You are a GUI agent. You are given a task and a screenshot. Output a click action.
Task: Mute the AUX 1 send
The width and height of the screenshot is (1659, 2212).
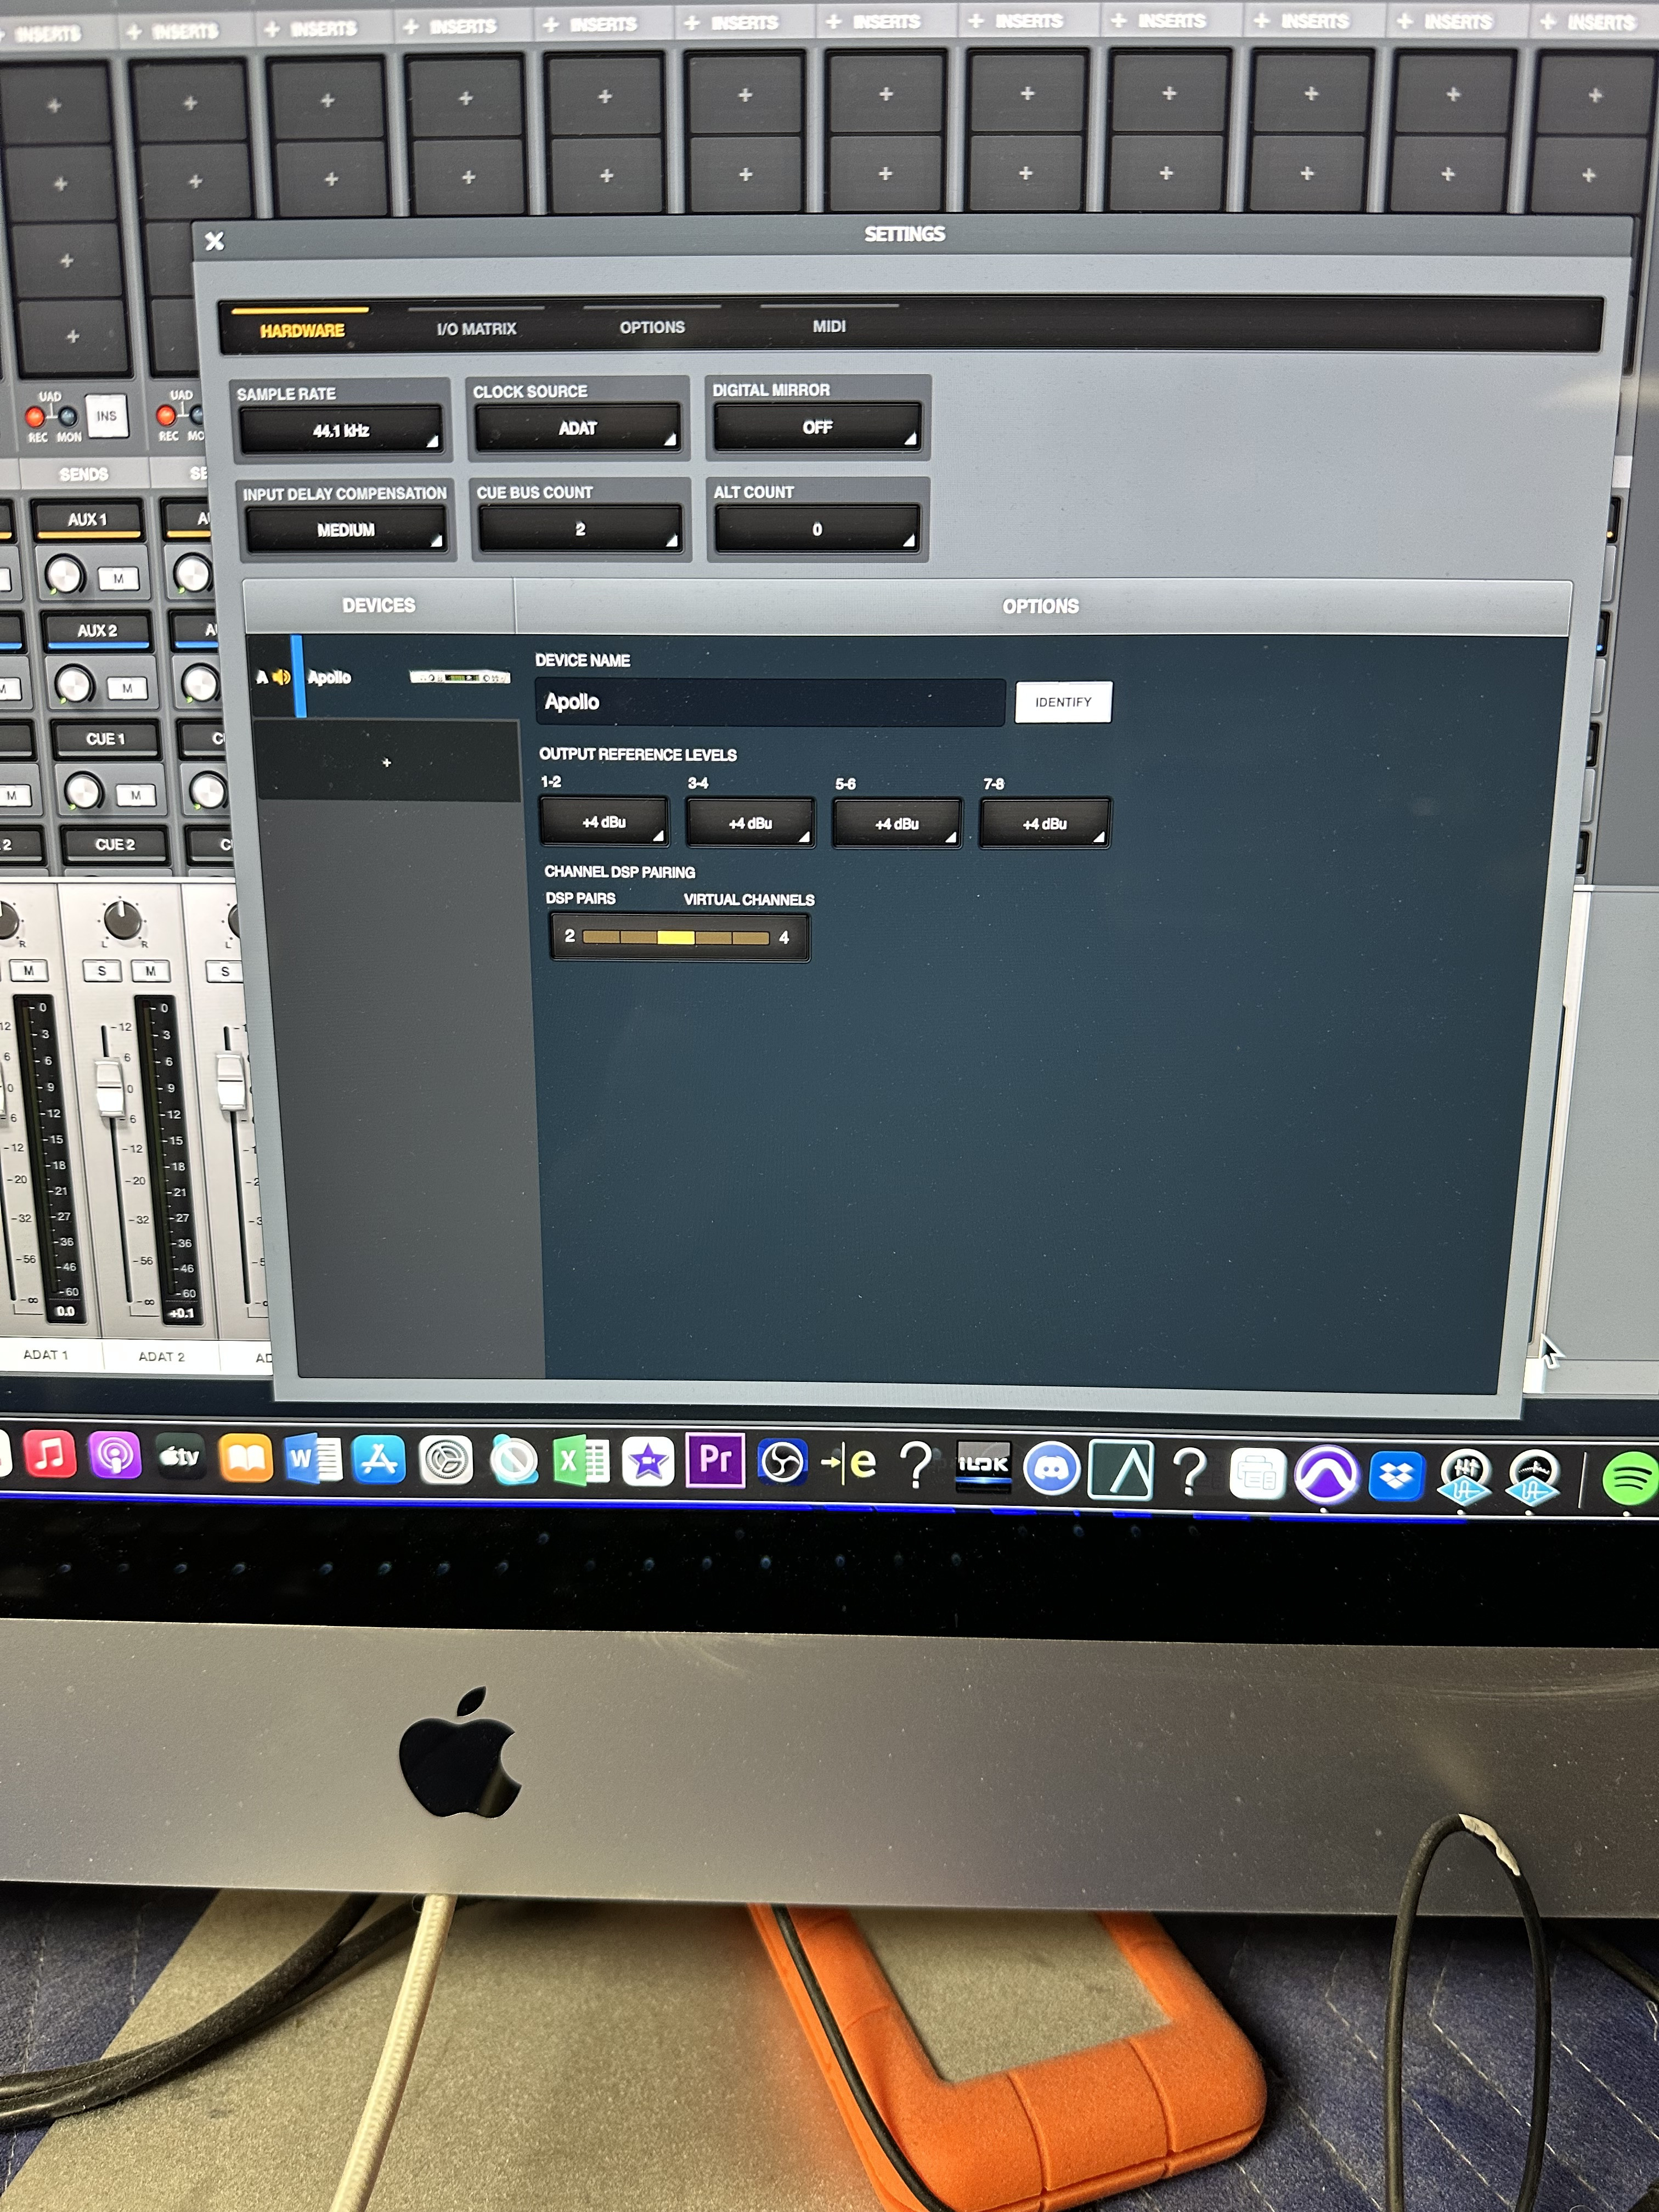(x=119, y=578)
